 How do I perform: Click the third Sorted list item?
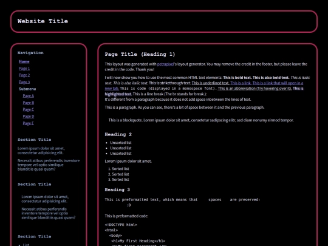tap(120, 179)
